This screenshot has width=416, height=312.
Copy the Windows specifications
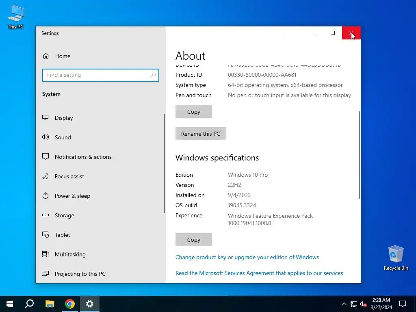(194, 240)
